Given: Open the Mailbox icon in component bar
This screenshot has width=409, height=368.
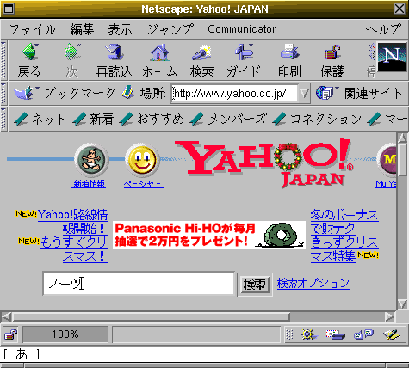Looking at the screenshot, I should [x=335, y=334].
